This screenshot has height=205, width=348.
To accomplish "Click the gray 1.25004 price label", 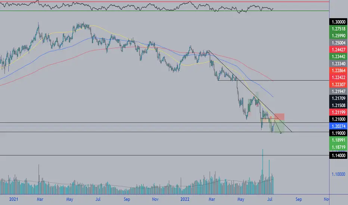I will coord(338,43).
